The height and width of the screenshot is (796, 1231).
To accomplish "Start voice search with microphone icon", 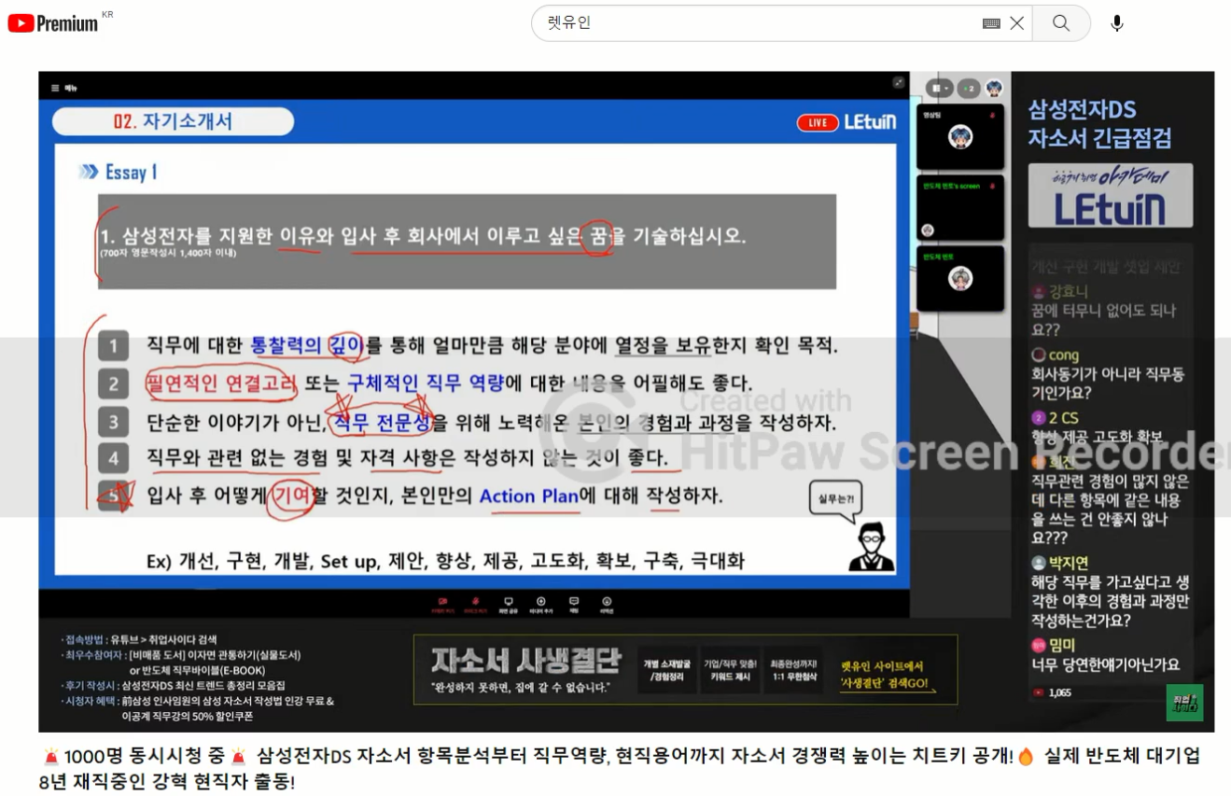I will coord(1117,23).
